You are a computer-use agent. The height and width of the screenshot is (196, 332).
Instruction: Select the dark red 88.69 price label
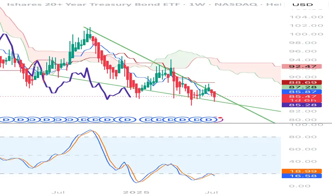coord(302,82)
